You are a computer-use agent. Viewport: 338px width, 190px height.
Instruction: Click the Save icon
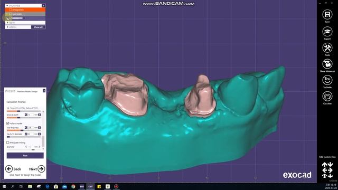[327, 15]
